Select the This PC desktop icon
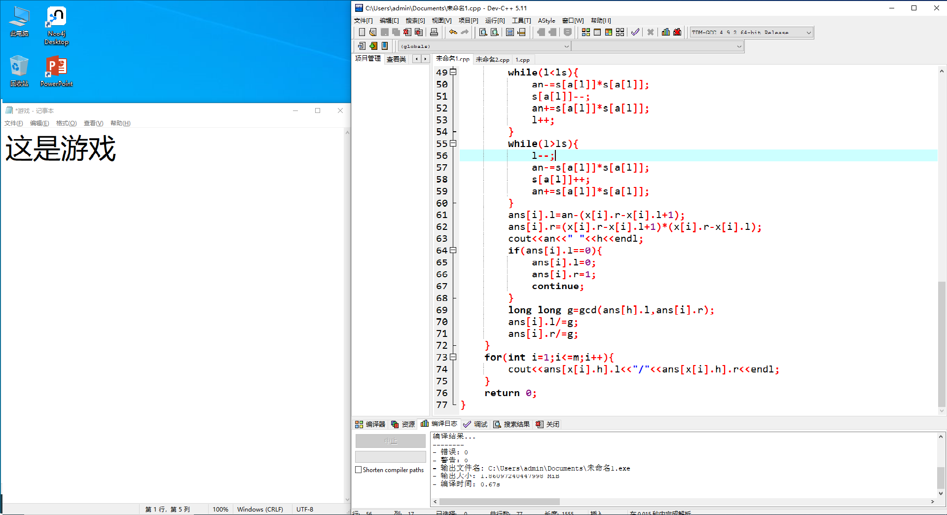Image resolution: width=947 pixels, height=515 pixels. click(19, 22)
